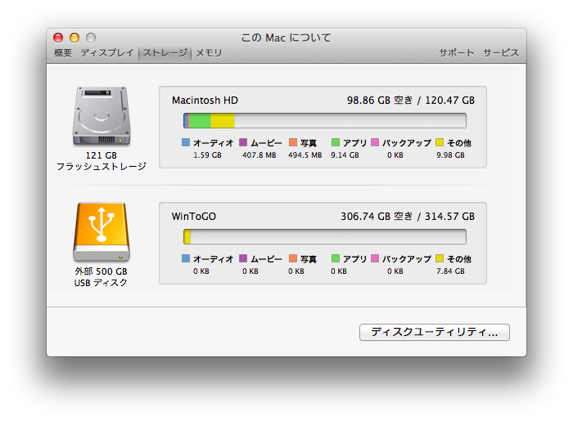Click the 9.98 GB other value
The width and height of the screenshot is (573, 421).
point(450,155)
